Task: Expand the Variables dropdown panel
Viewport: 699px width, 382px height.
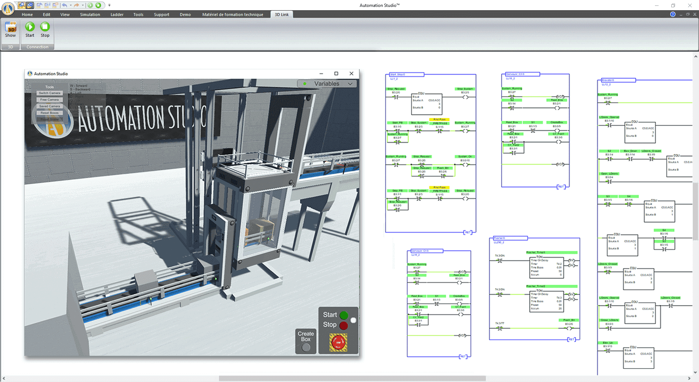Action: 327,84
